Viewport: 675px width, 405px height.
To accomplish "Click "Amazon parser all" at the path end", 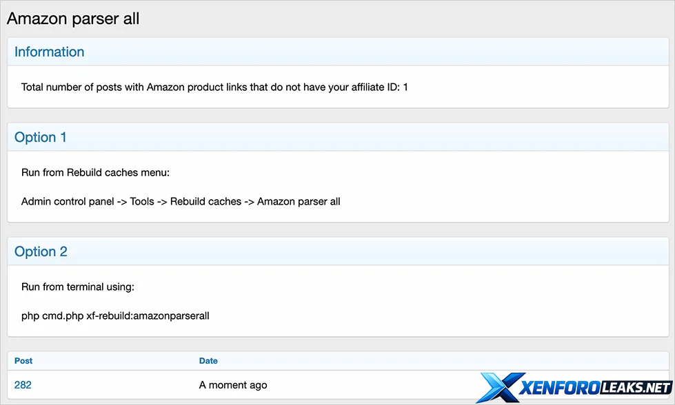I will click(x=299, y=202).
